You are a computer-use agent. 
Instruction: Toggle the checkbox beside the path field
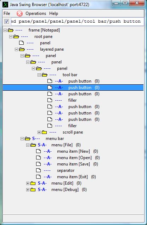coord(6,22)
